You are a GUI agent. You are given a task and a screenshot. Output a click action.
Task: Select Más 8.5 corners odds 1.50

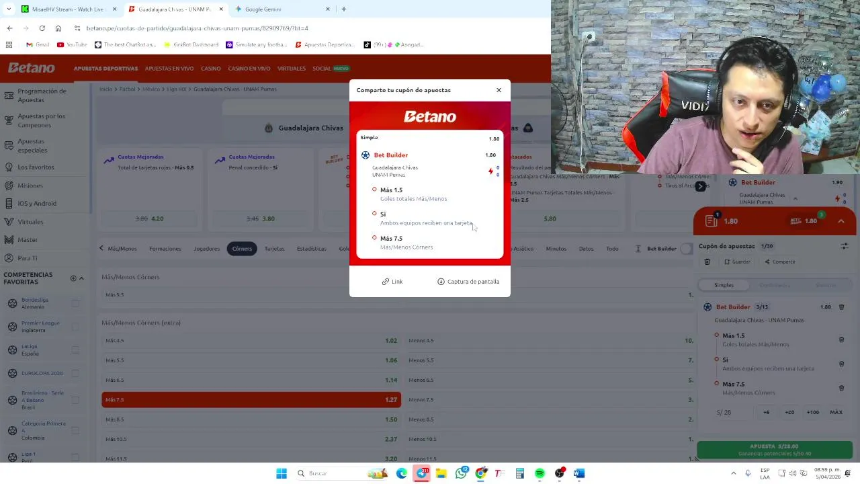coord(251,419)
